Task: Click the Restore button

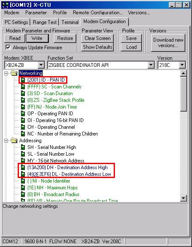Action: coord(65,38)
